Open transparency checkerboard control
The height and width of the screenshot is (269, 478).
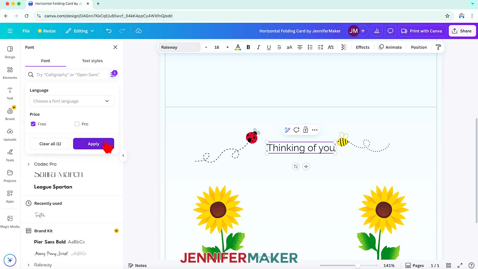tap(344, 47)
